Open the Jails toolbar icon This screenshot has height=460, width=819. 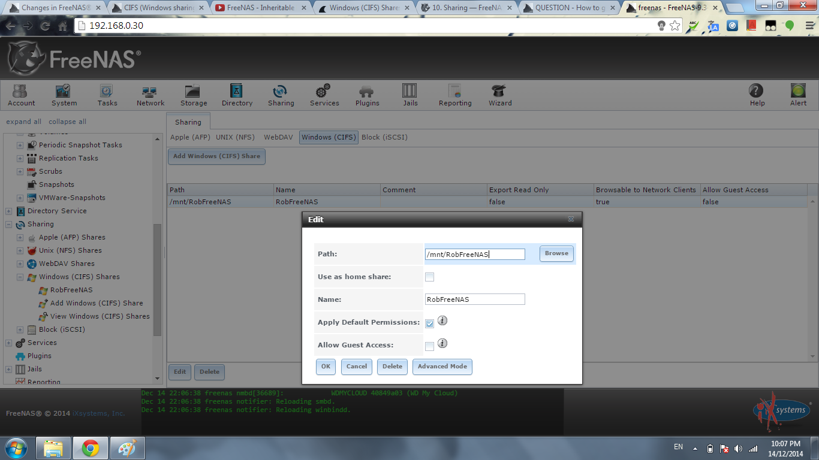click(410, 95)
